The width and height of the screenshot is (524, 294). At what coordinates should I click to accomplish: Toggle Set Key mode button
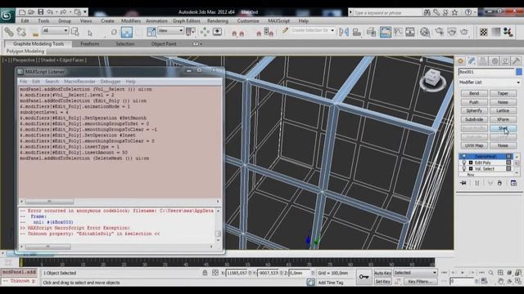[382, 282]
